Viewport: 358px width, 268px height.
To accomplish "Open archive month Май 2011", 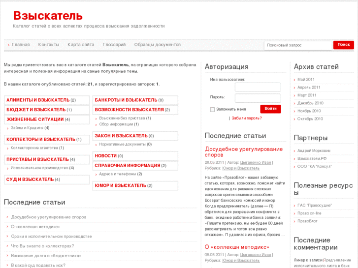I will (306, 80).
